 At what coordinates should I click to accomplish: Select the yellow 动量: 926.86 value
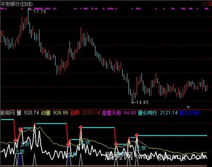click(x=55, y=113)
